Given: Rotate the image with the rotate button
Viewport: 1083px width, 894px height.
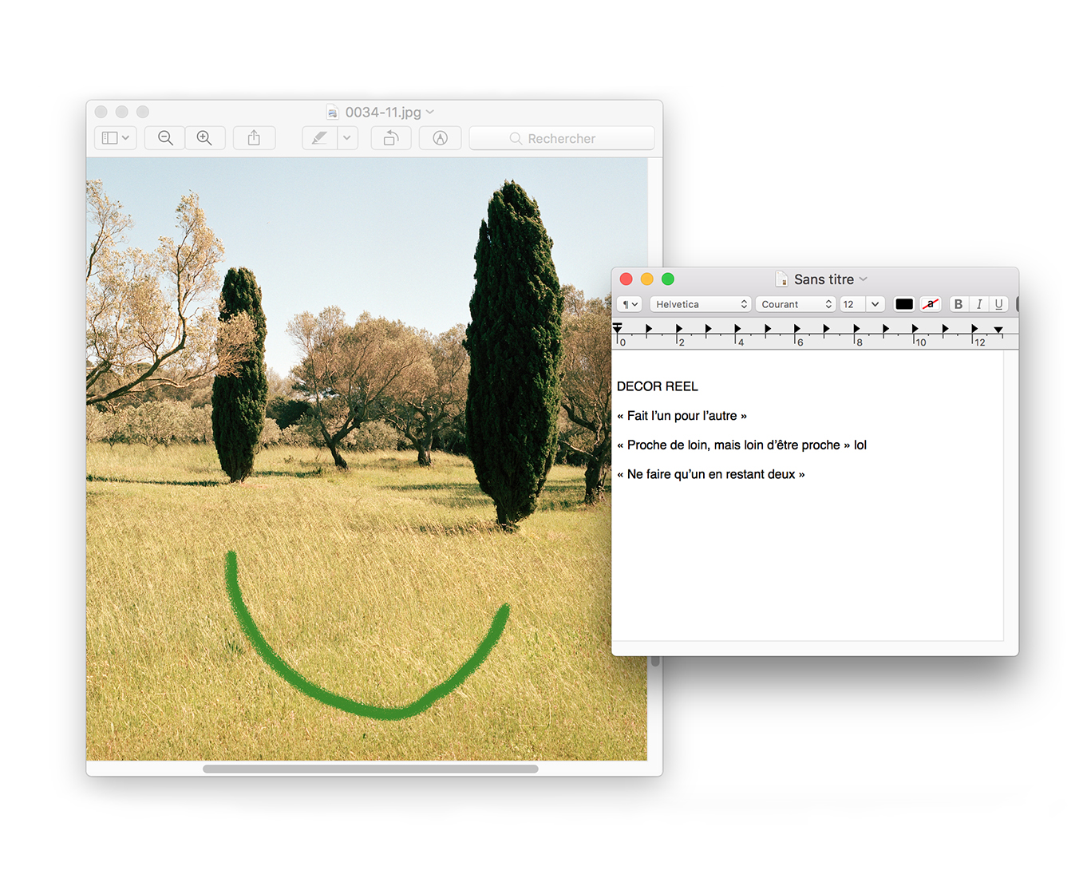Looking at the screenshot, I should click(390, 138).
